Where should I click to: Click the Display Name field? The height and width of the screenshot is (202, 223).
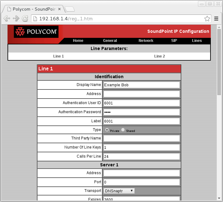pos(142,85)
